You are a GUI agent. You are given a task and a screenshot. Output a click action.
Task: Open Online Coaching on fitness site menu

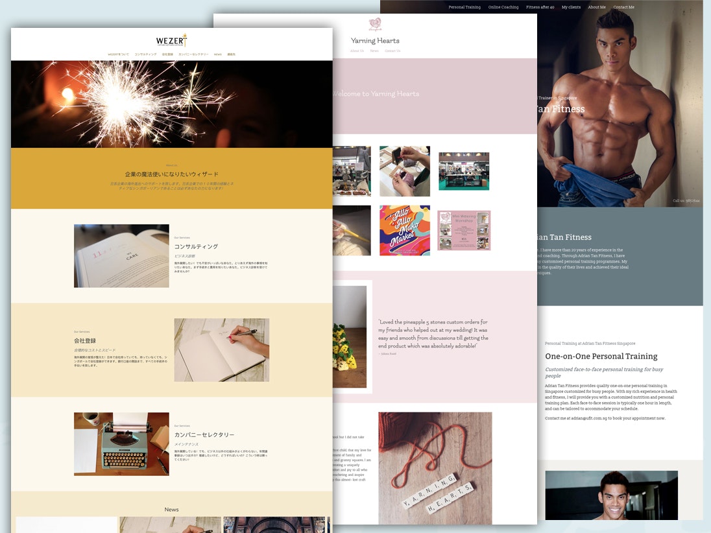[x=503, y=7]
